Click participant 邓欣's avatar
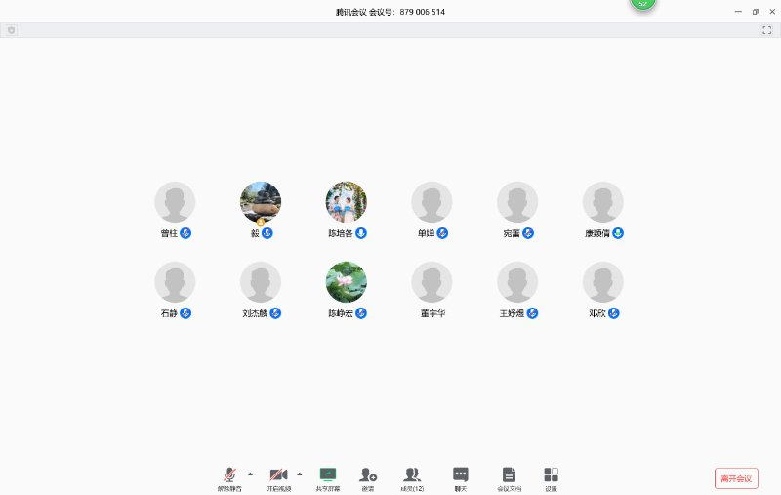781x495 pixels. tap(603, 282)
